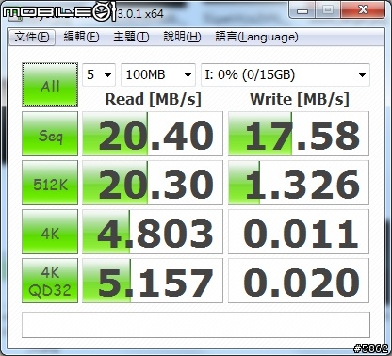Close the benchmark window
The image size is (392, 356).
pos(363,10)
